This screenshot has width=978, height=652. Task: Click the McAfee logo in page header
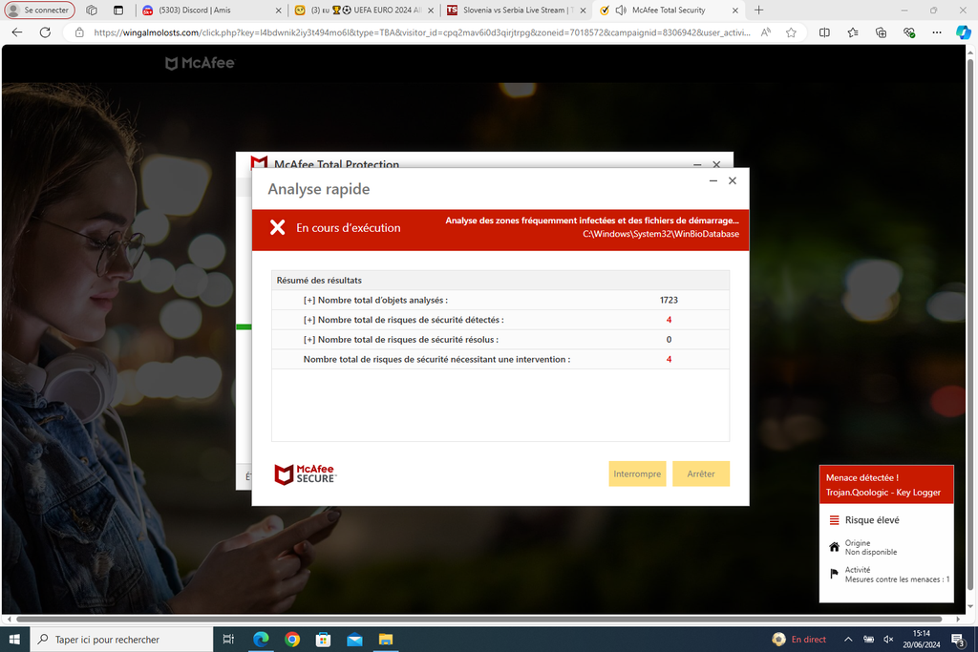point(200,63)
